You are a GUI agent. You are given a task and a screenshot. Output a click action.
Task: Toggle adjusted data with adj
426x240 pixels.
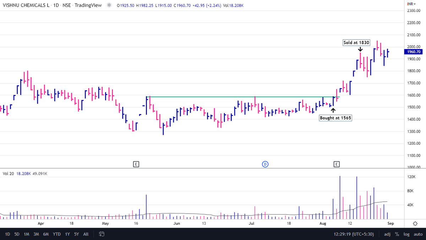pyautogui.click(x=387, y=234)
